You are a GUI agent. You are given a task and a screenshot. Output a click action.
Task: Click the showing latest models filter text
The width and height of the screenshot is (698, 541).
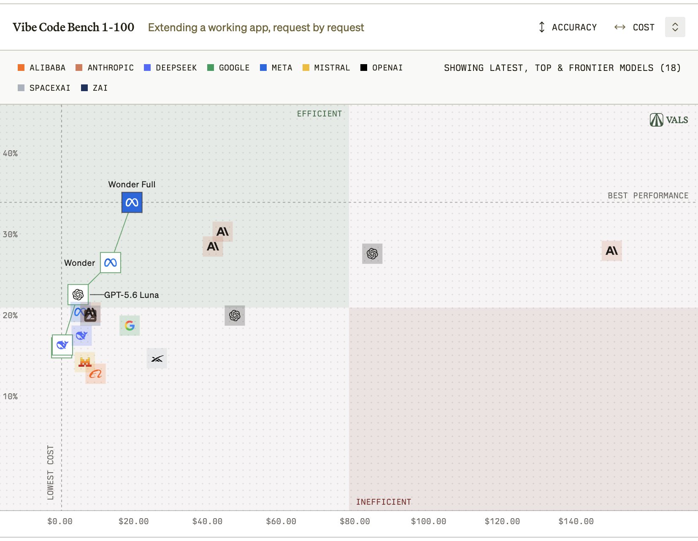click(x=563, y=68)
